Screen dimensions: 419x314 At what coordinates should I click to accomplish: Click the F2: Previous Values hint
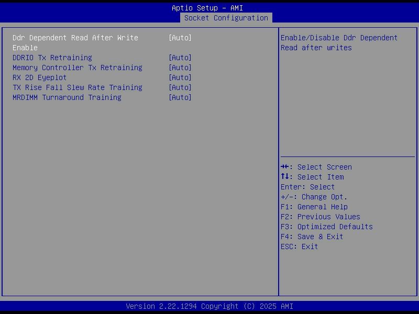point(321,217)
